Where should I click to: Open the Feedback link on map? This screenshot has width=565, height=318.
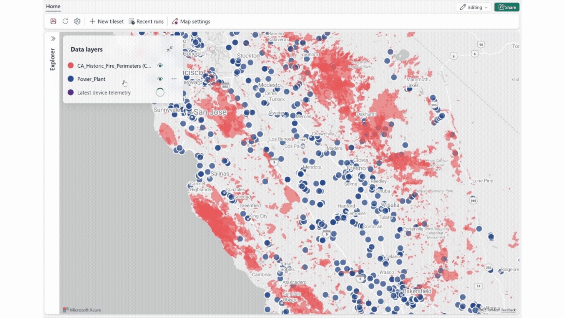click(x=508, y=310)
